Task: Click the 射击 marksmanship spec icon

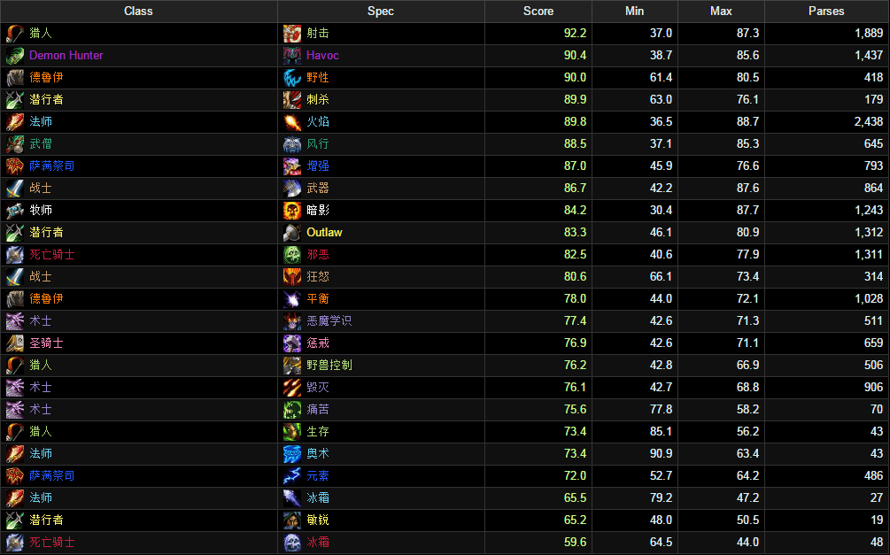Action: (x=292, y=34)
